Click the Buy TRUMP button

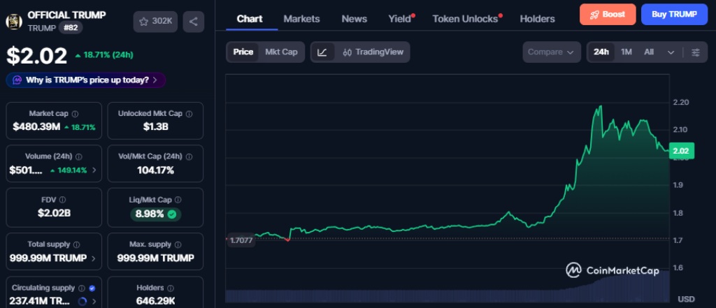674,14
